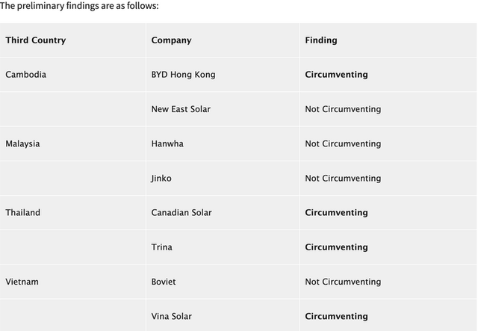The width and height of the screenshot is (478, 331).
Task: Select the Circumventing finding for BYD Hong Kong
Action: [336, 75]
